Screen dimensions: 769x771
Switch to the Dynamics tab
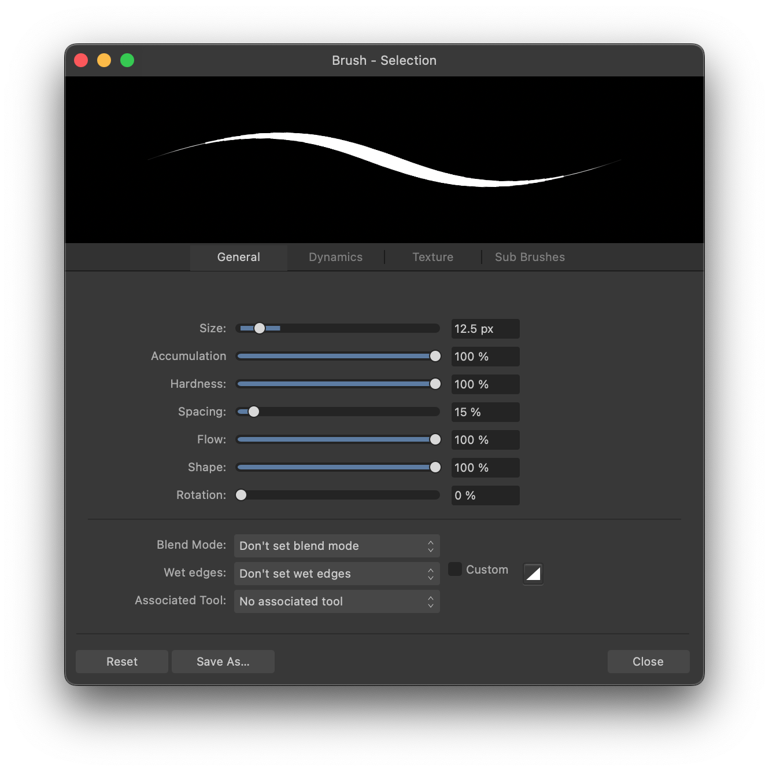pos(335,257)
